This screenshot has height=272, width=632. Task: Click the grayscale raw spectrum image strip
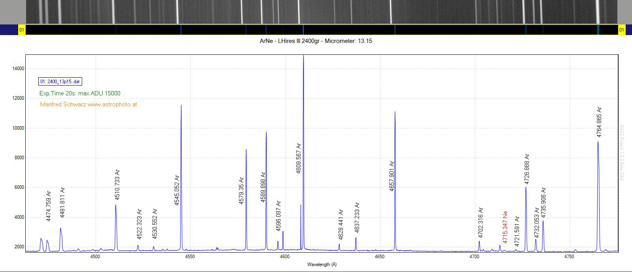(x=322, y=12)
